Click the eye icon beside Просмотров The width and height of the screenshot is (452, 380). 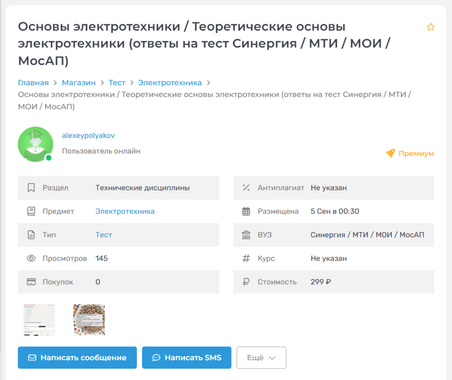pyautogui.click(x=31, y=258)
